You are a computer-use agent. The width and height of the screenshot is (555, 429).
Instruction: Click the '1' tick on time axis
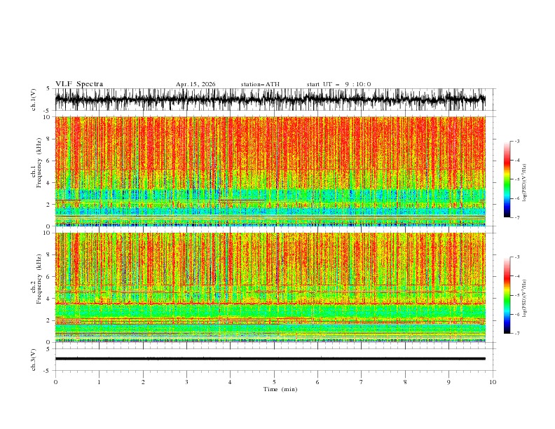(x=99, y=382)
